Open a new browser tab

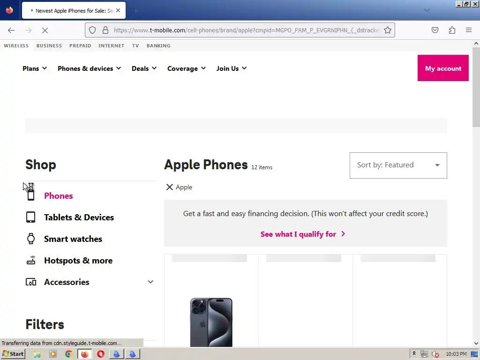(136, 11)
